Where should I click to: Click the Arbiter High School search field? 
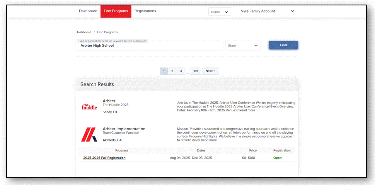149,45
